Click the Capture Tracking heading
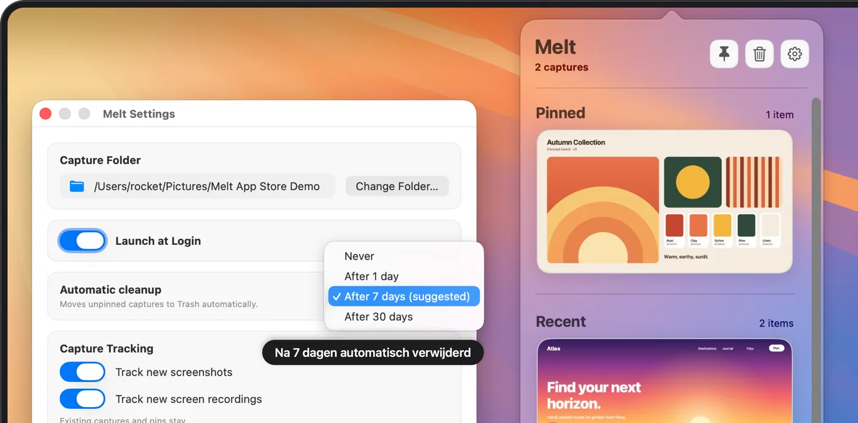 pyautogui.click(x=107, y=349)
